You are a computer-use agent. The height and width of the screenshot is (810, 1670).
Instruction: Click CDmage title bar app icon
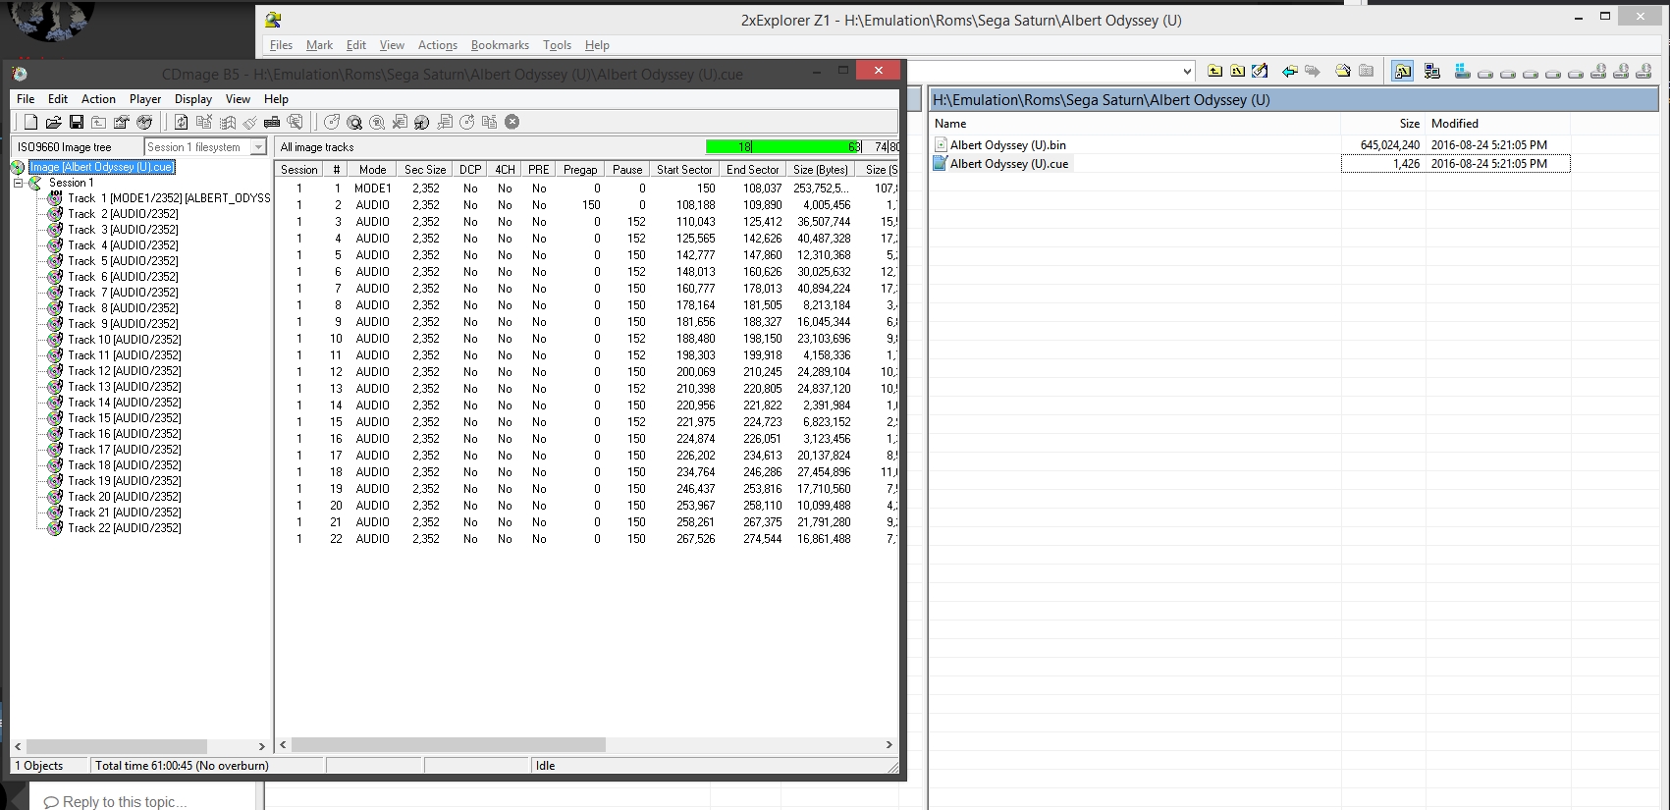click(x=20, y=74)
